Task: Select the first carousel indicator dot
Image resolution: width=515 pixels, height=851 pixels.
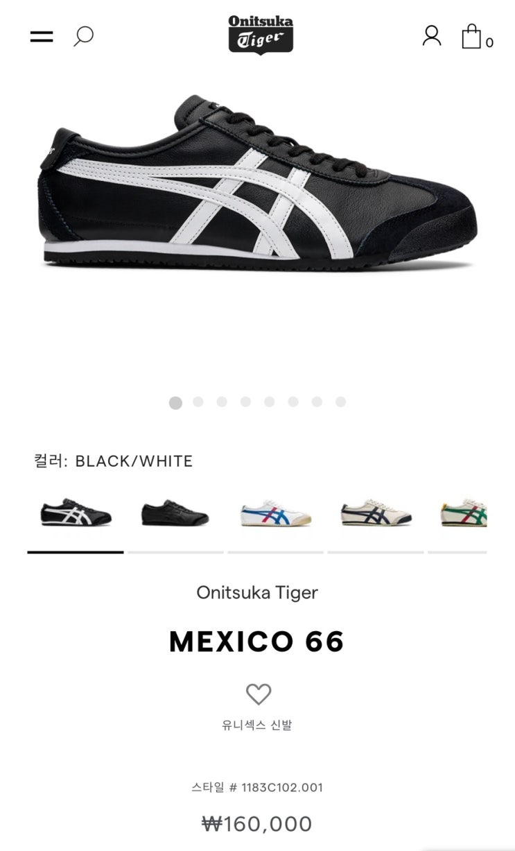Action: click(175, 402)
